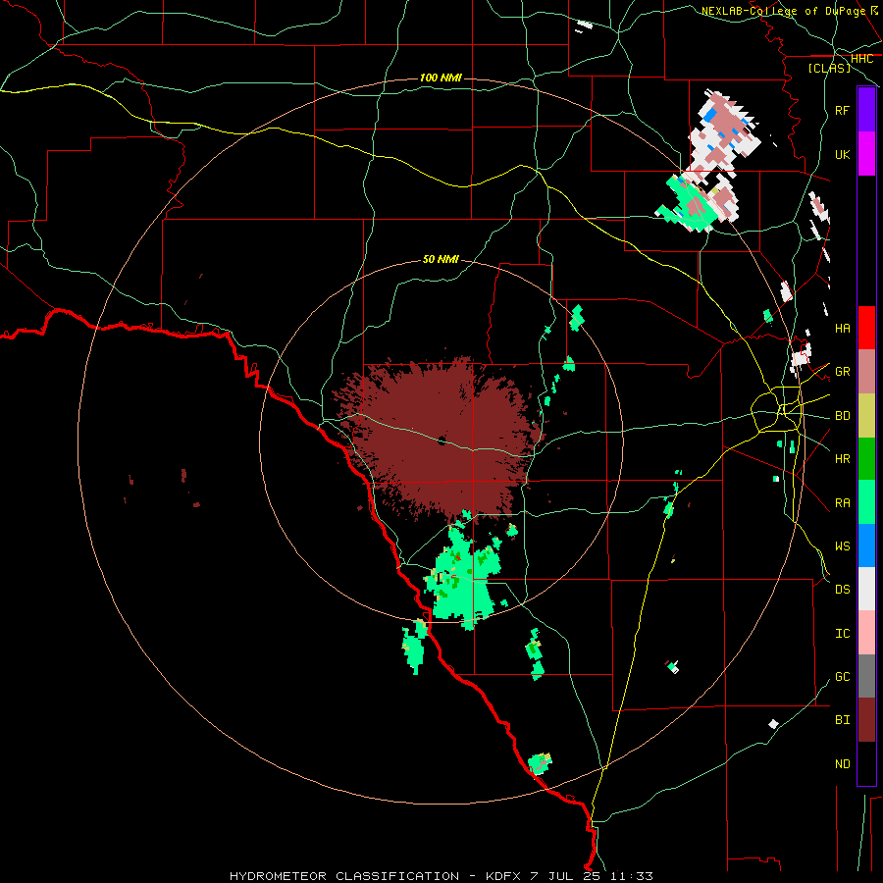Image resolution: width=883 pixels, height=883 pixels.
Task: Click the HA red legend swatch
Action: click(866, 328)
